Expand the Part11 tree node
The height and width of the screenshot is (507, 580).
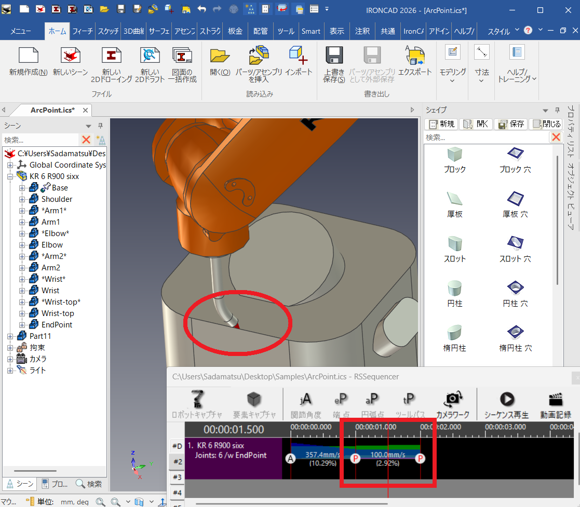coord(10,336)
